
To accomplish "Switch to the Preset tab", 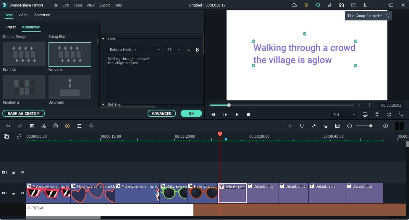I will pyautogui.click(x=11, y=27).
